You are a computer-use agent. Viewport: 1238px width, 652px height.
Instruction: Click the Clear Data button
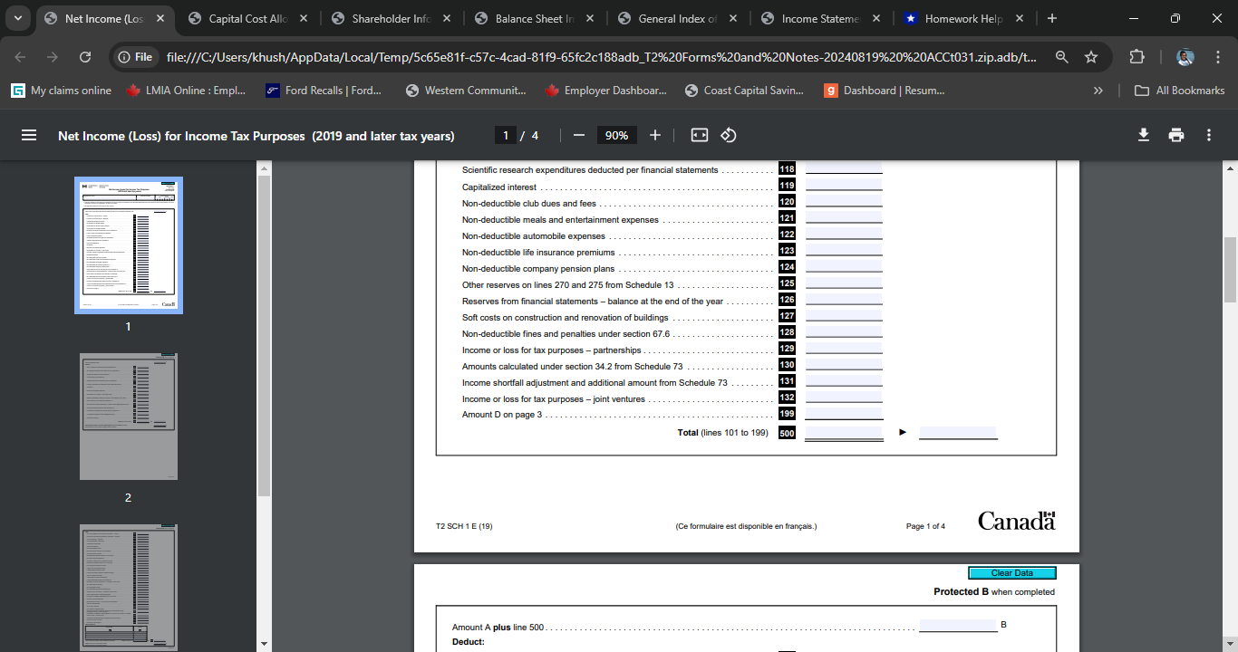click(1012, 573)
